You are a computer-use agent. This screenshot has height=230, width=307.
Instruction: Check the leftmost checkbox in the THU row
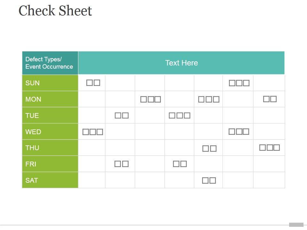tap(206, 149)
